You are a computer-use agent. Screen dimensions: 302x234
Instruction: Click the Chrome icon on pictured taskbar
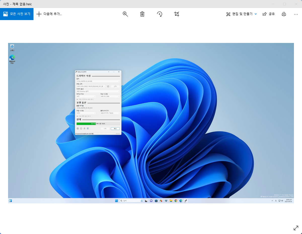176,201
